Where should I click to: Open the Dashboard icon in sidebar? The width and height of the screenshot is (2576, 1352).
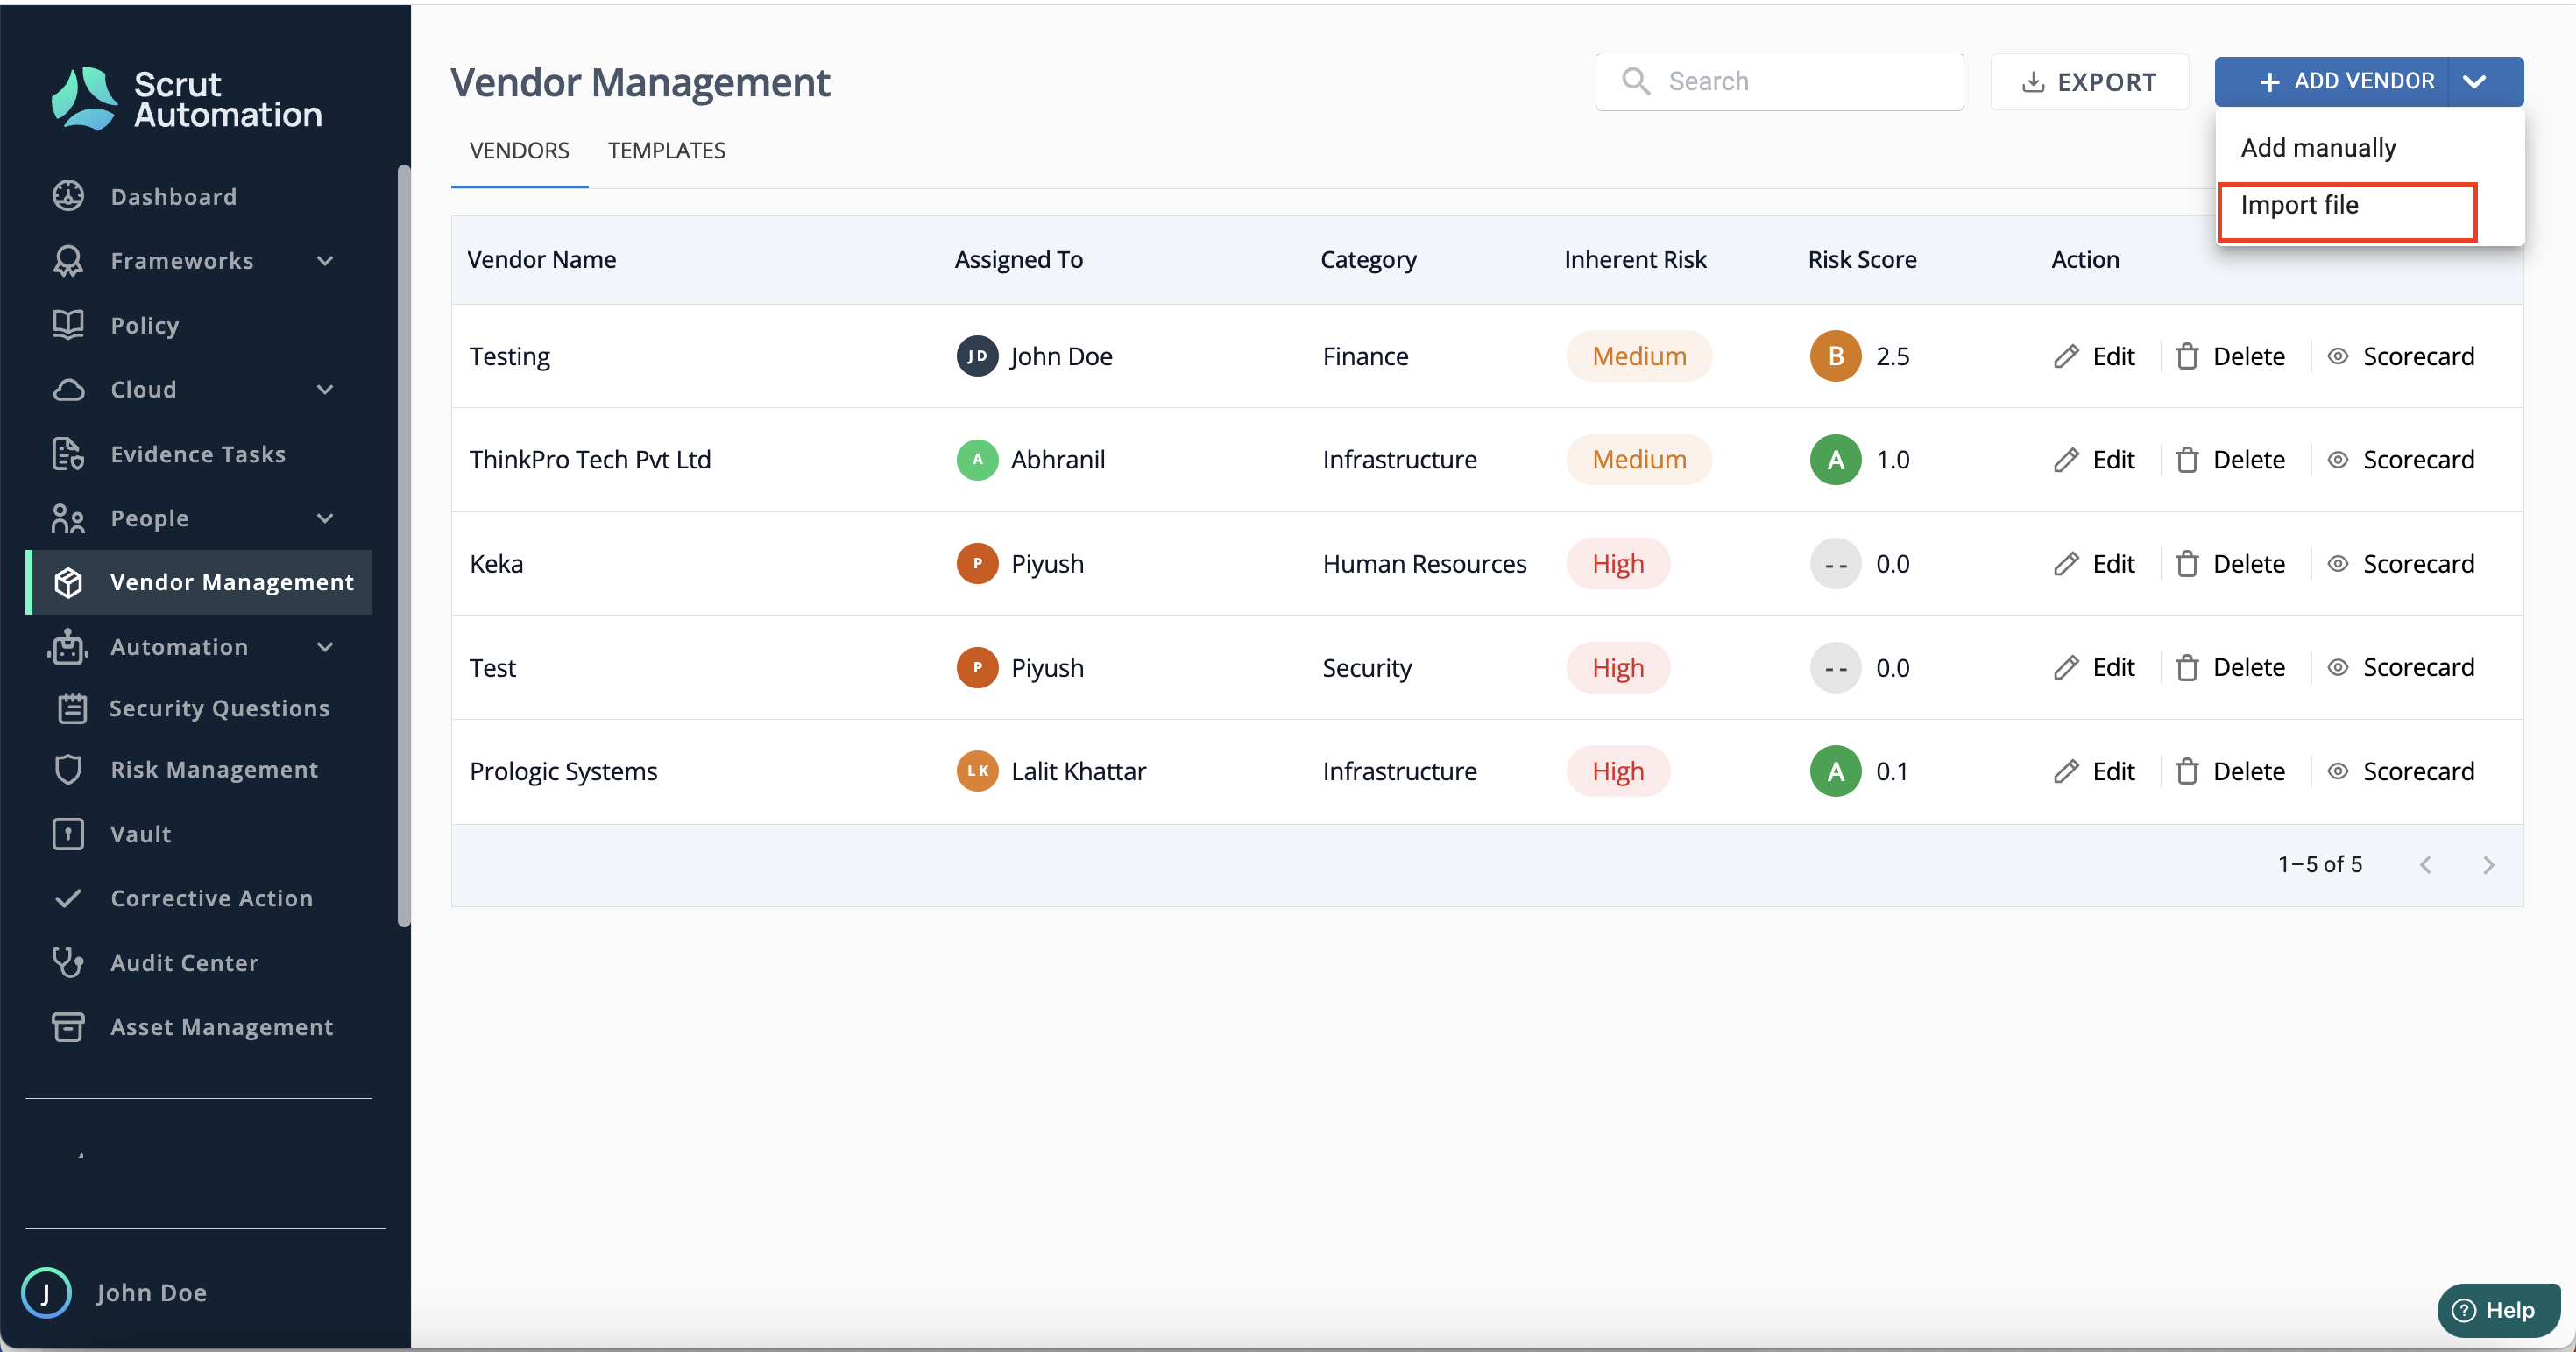coord(68,196)
